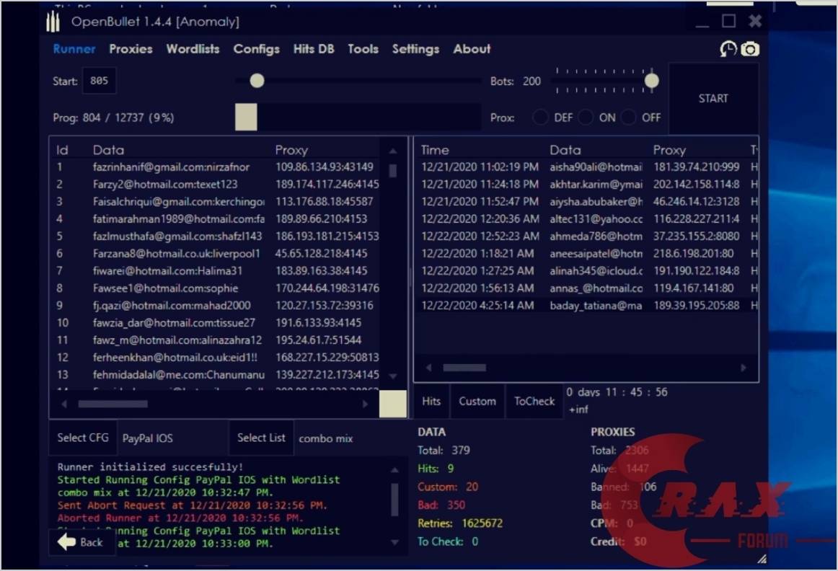838x571 pixels.
Task: Open the Proxies menu tab
Action: click(131, 49)
